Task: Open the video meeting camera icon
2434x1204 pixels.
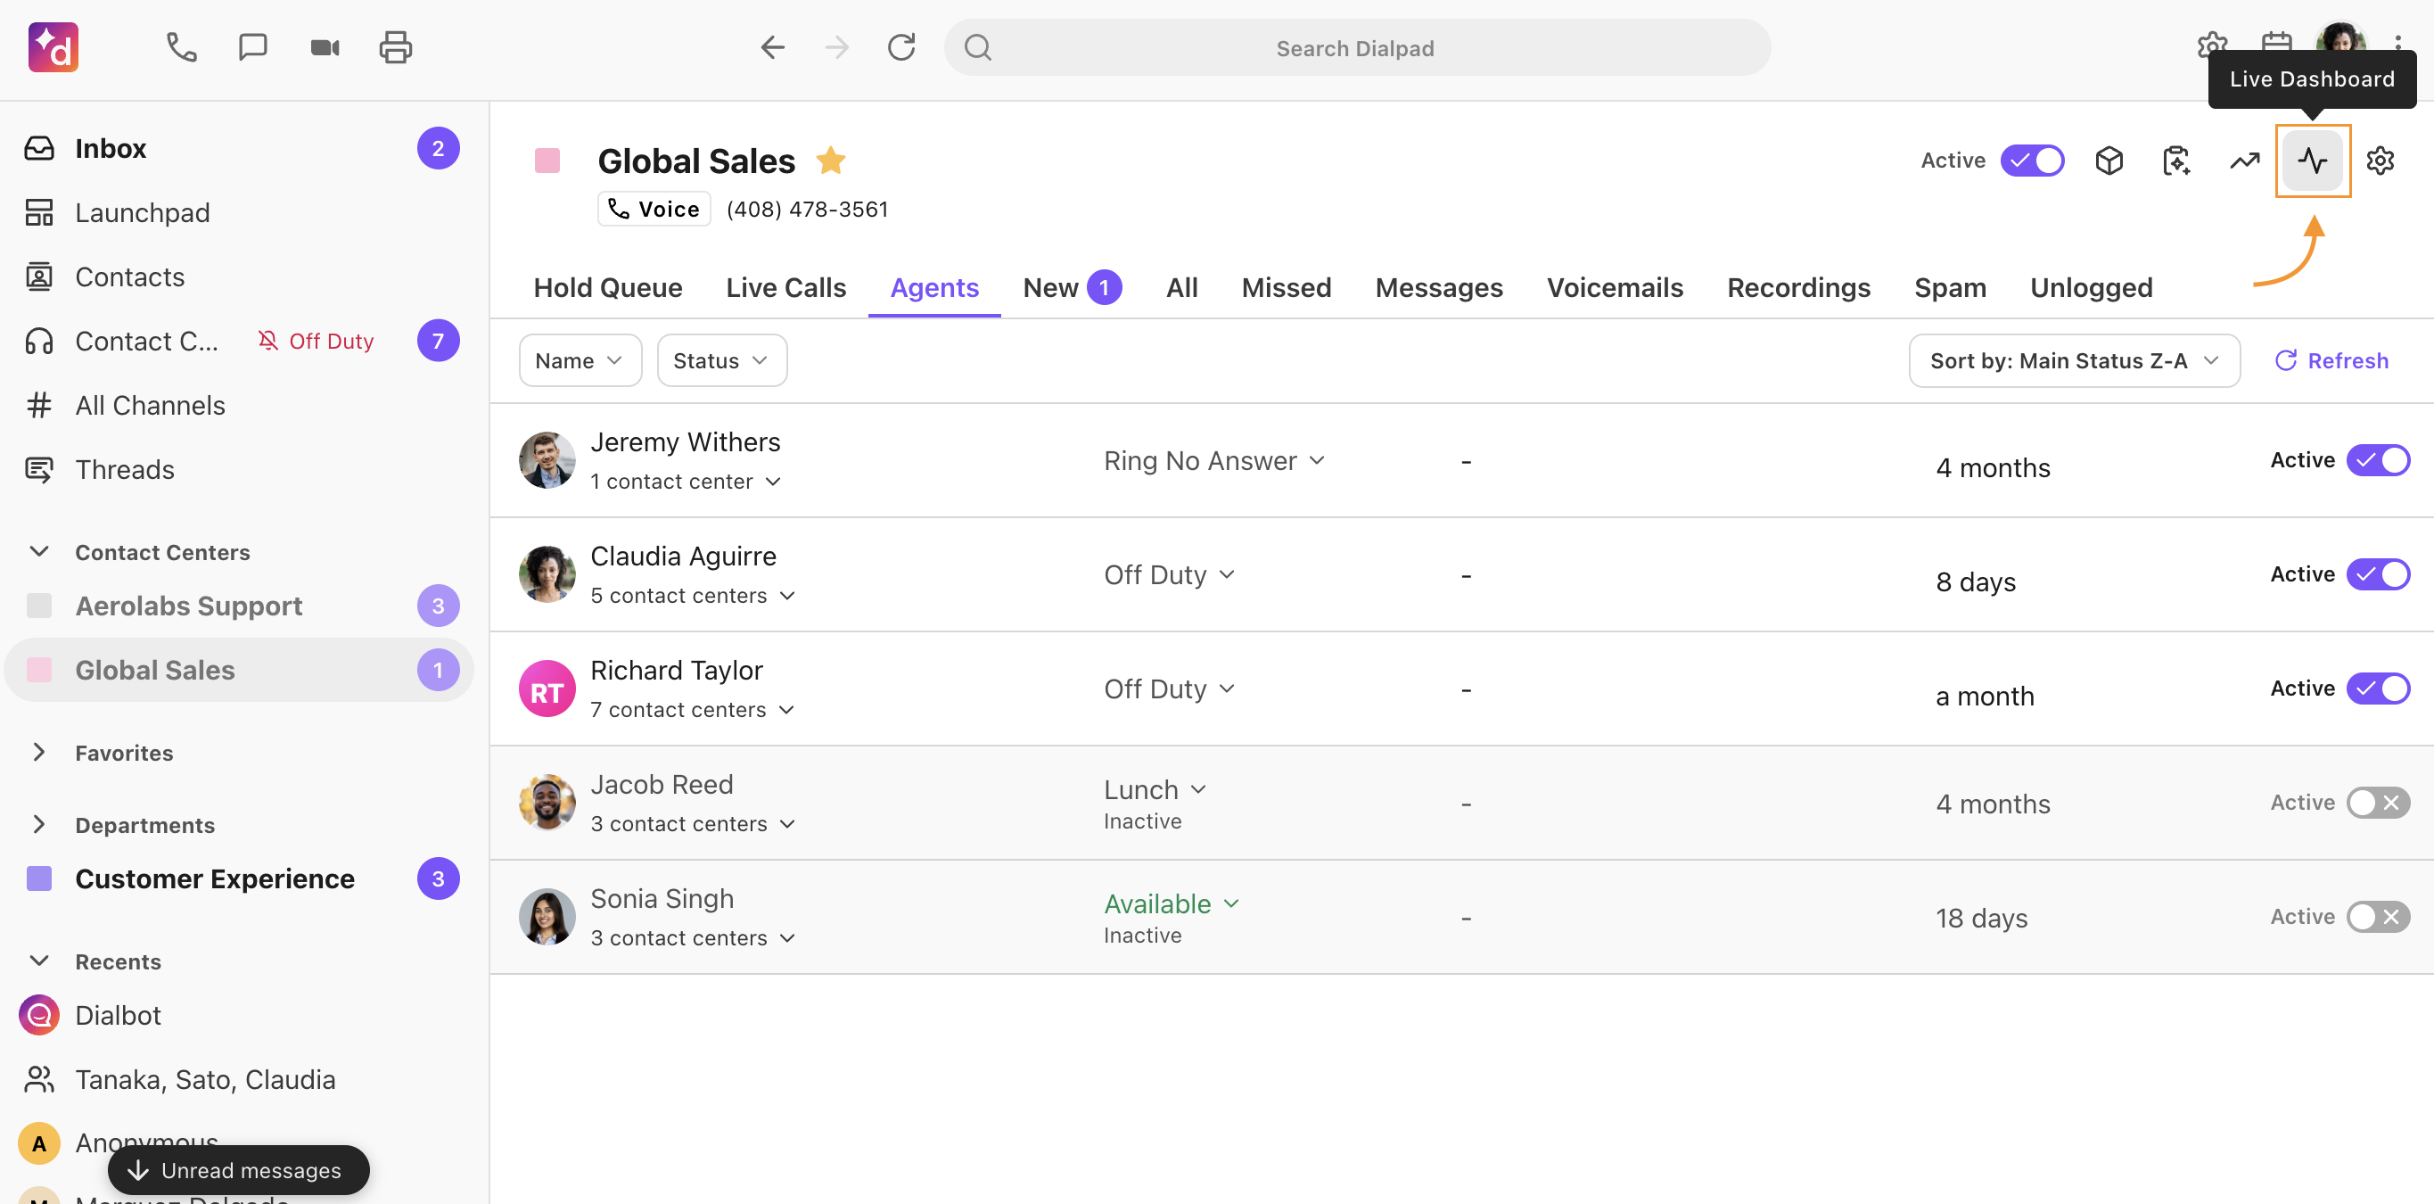Action: pos(325,47)
